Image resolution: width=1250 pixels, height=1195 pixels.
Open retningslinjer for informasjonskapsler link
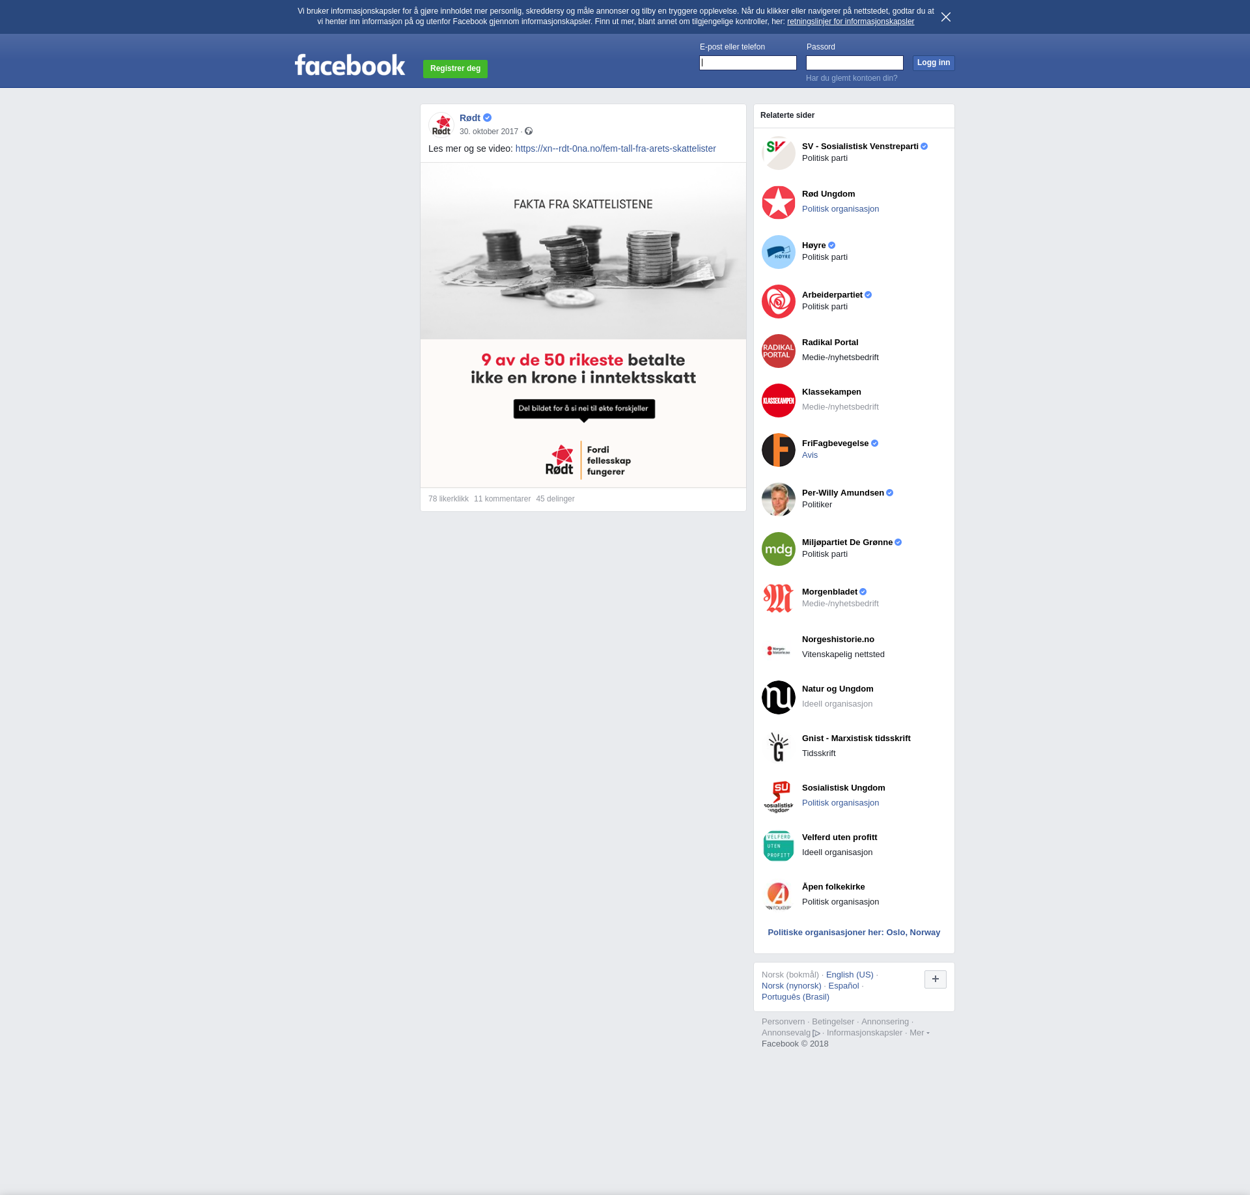(x=850, y=21)
